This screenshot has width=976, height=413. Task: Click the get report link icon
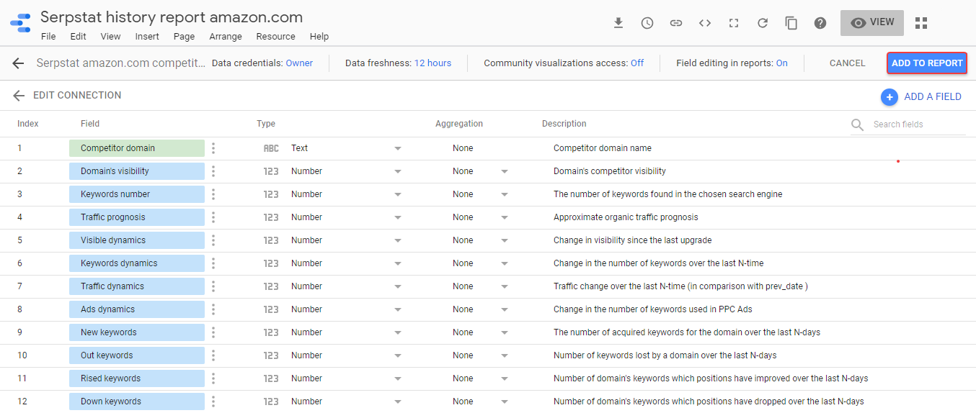click(x=676, y=23)
